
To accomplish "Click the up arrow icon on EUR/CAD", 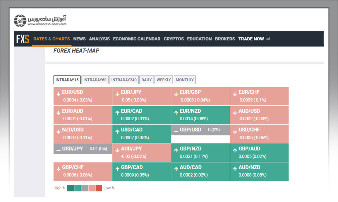I will tap(117, 113).
